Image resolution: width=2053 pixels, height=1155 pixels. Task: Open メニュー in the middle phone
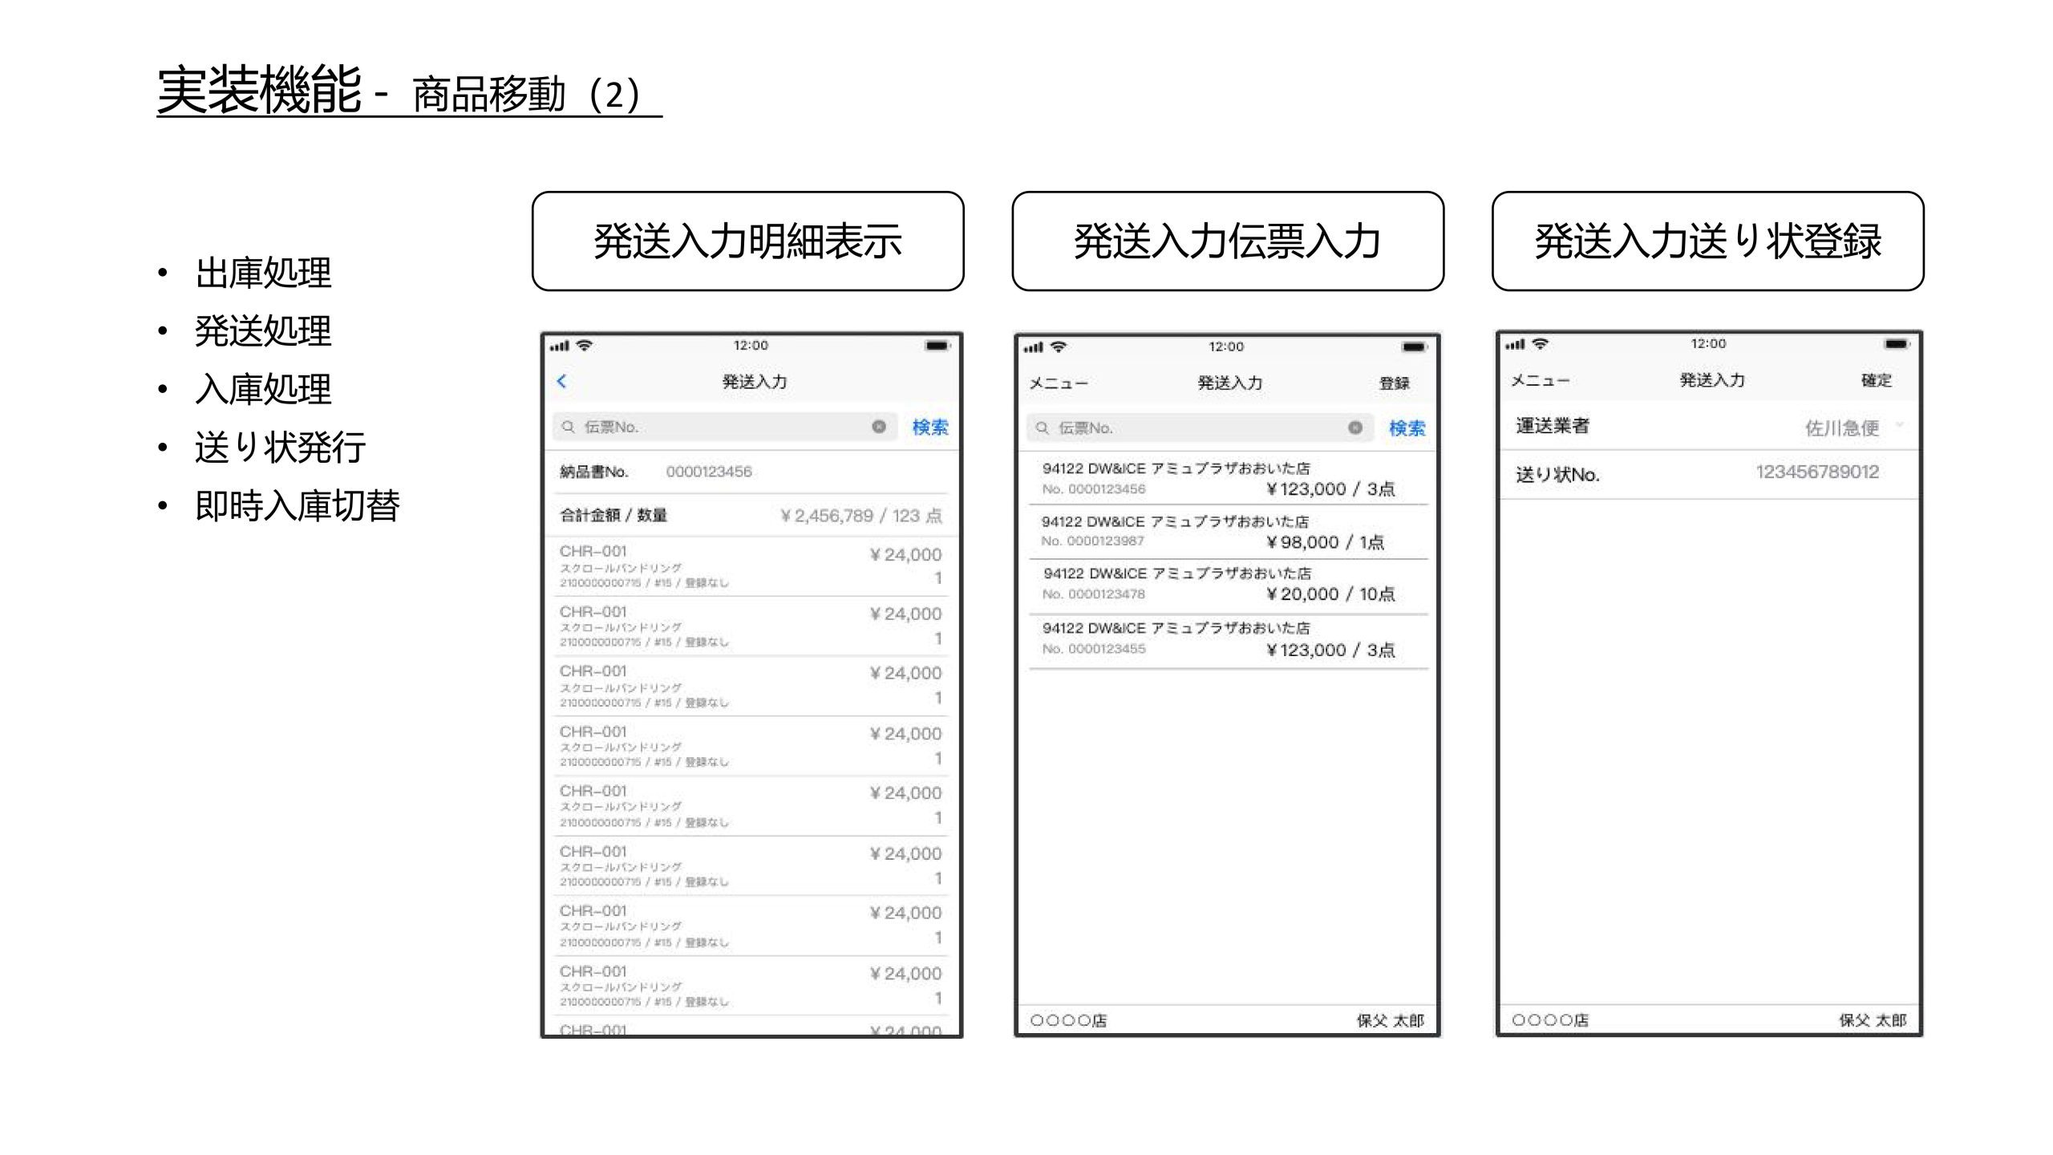(1059, 383)
